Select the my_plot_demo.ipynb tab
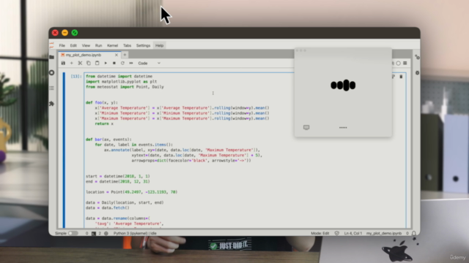This screenshot has width=469, height=263. [x=84, y=55]
